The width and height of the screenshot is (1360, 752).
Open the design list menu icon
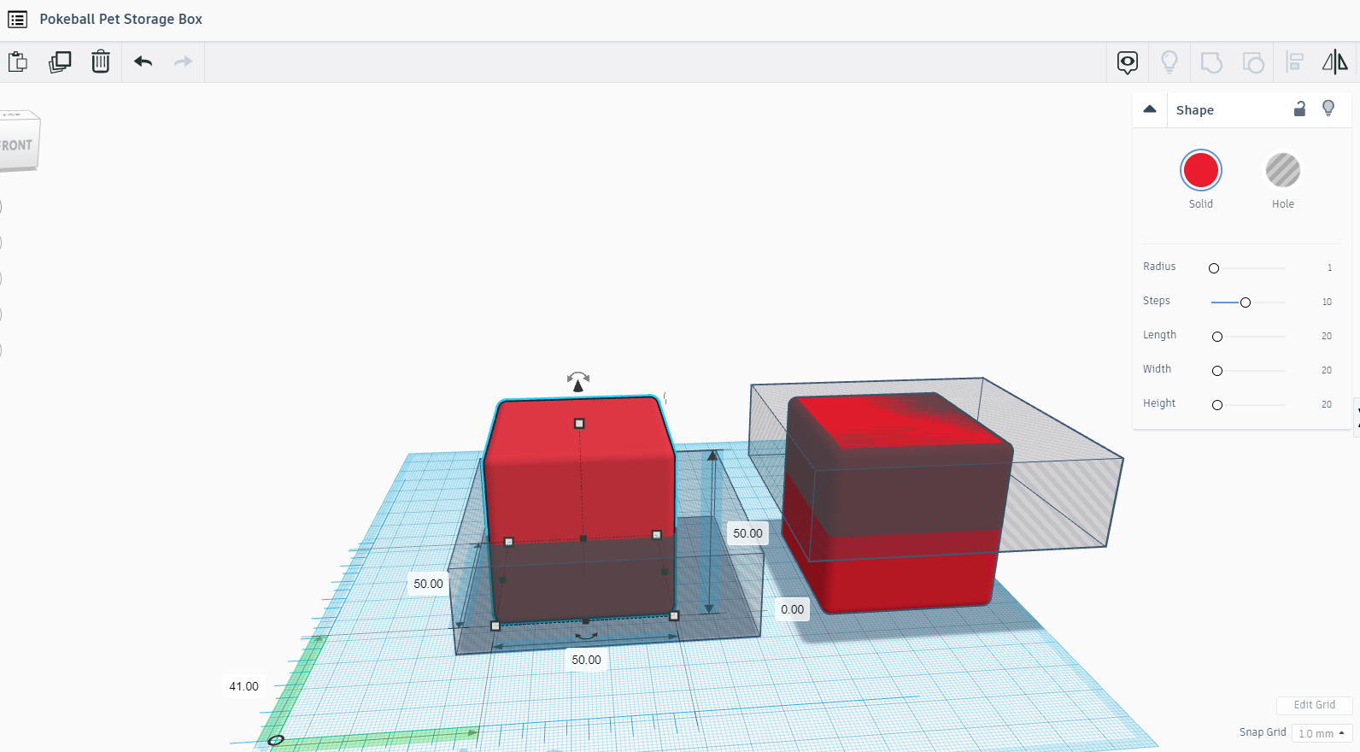17,19
